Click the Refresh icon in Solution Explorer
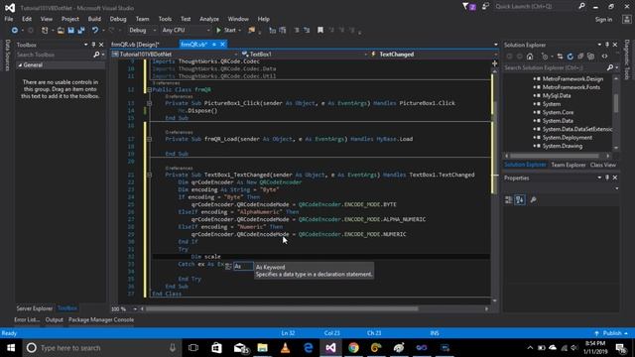This screenshot has width=635, height=357. (x=571, y=57)
